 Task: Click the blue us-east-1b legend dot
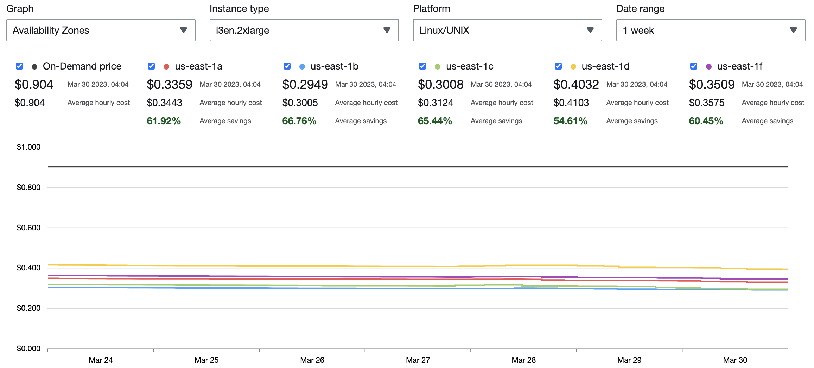click(302, 67)
